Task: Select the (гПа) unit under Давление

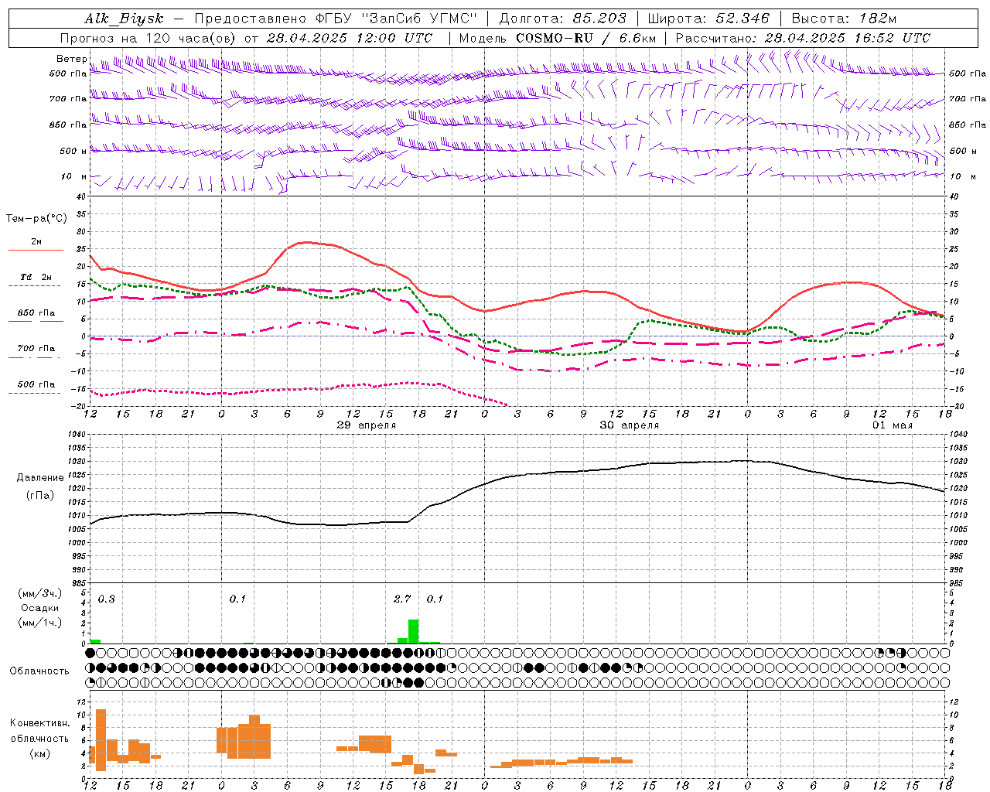Action: [40, 496]
